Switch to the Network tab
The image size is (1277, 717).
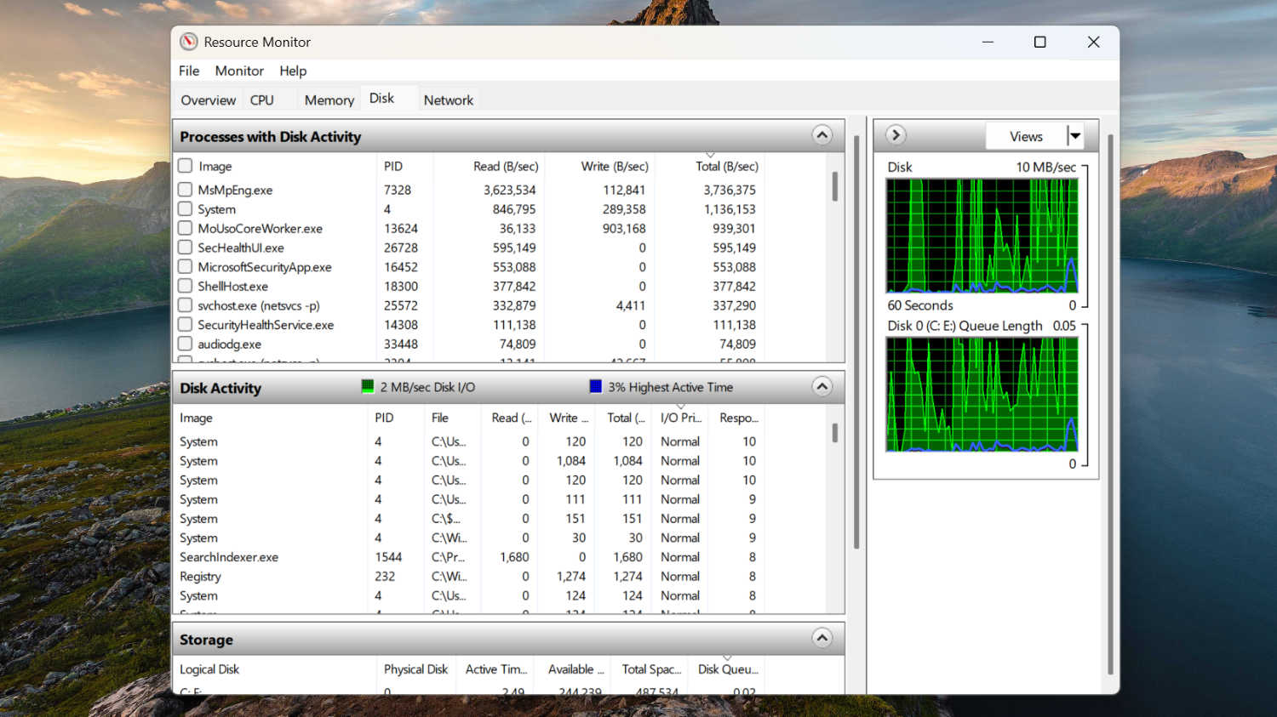449,100
